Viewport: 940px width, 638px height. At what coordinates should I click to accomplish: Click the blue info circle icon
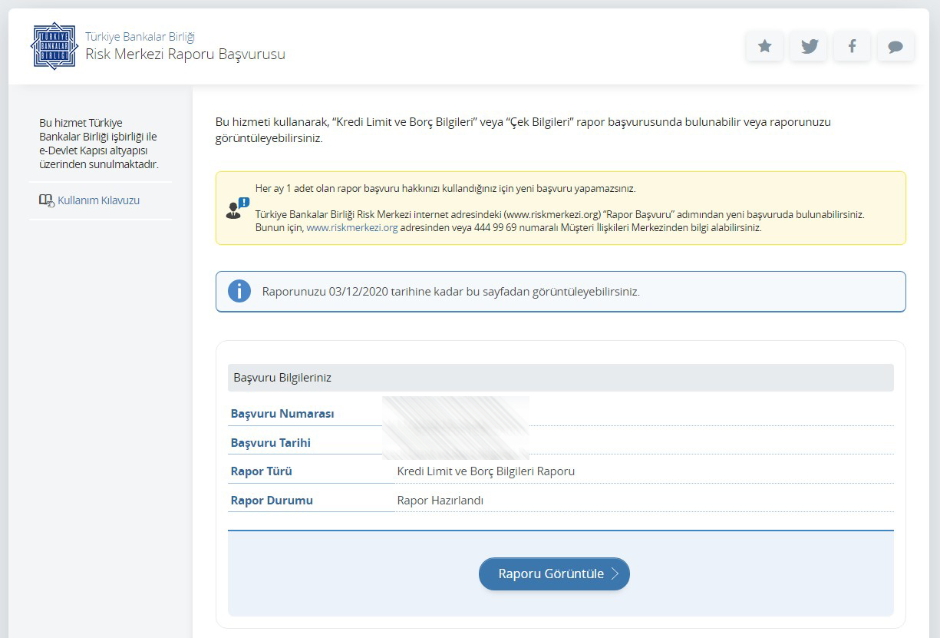point(239,292)
